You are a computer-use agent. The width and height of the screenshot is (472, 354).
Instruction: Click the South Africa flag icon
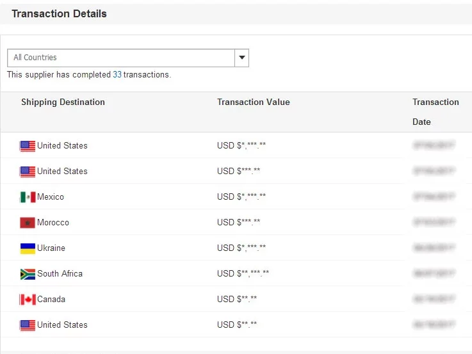[x=28, y=274]
